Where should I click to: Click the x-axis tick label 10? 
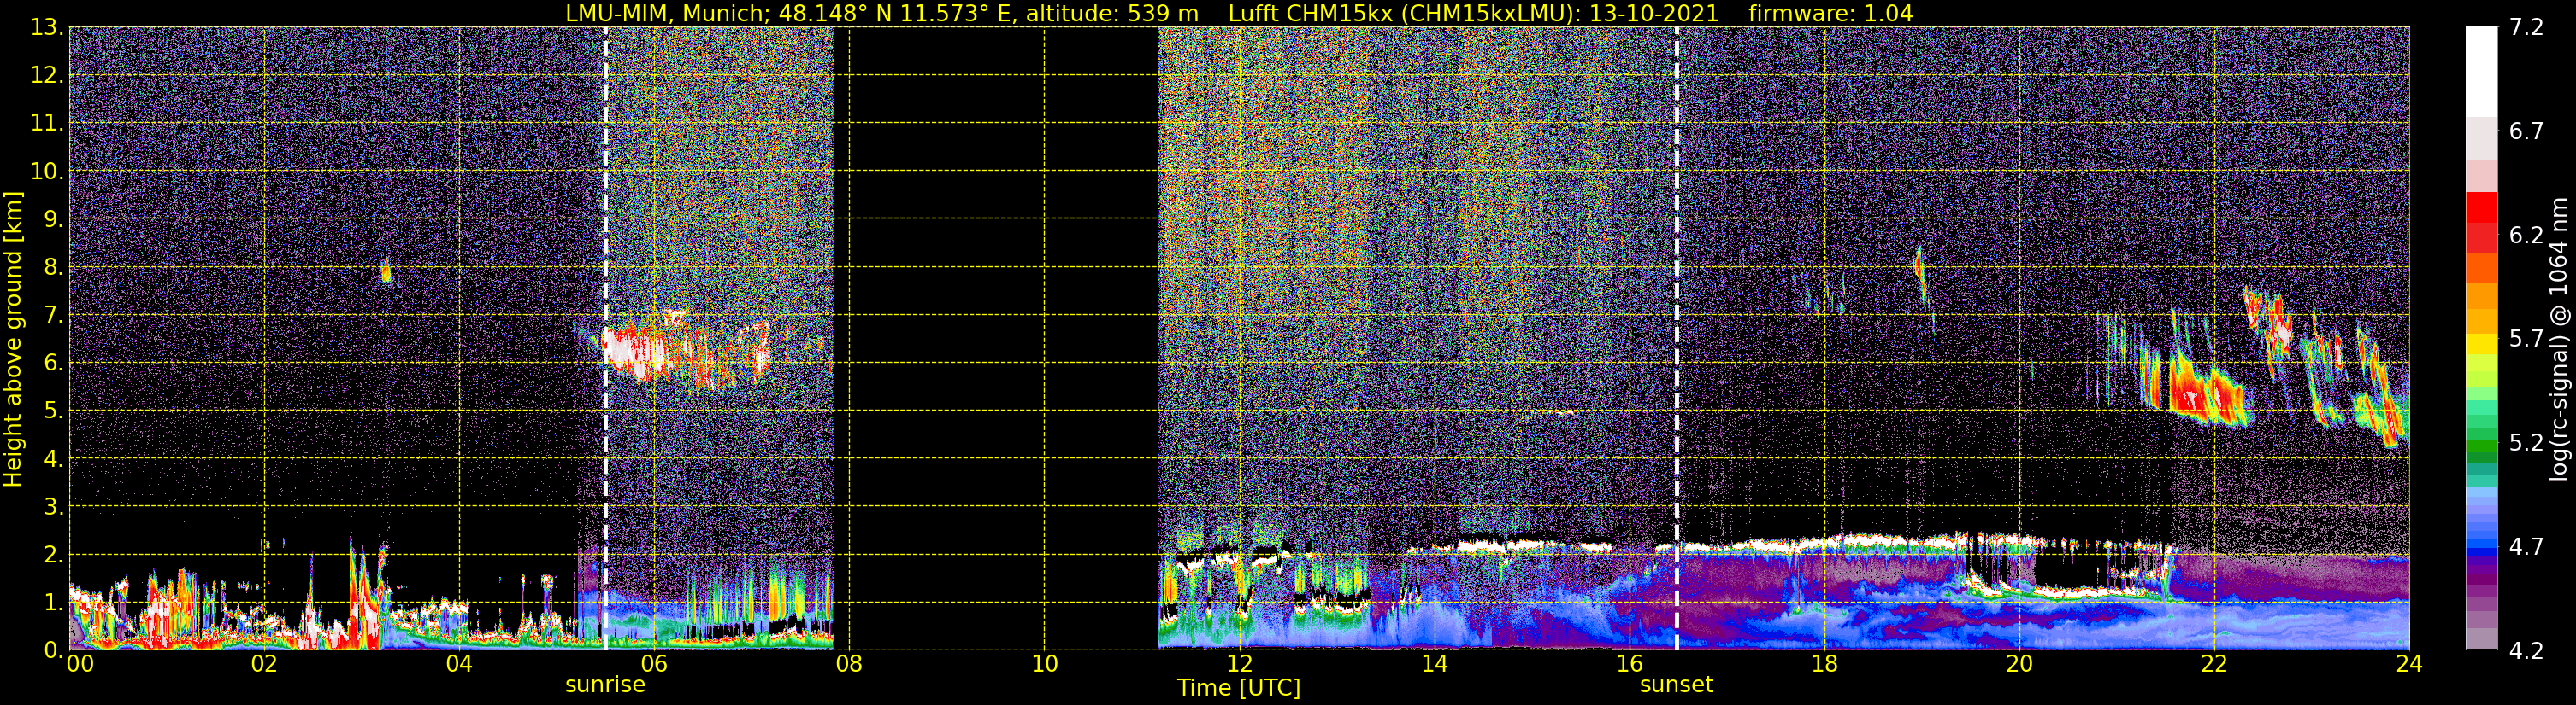coord(1044,664)
